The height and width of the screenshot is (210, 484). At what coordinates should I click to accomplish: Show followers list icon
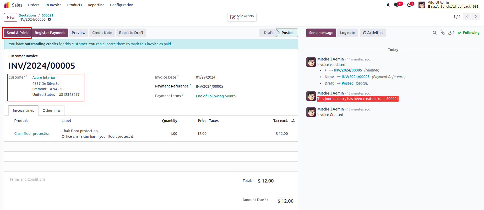[x=451, y=33]
